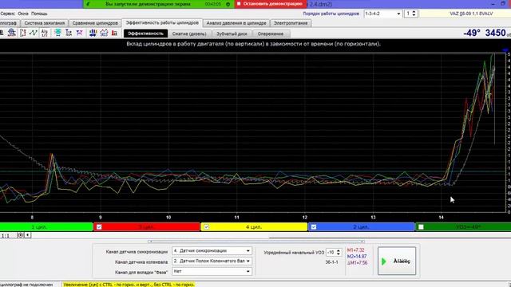This screenshot has width=511, height=287.
Task: Click Остановить демонстрацию button
Action: [270, 4]
